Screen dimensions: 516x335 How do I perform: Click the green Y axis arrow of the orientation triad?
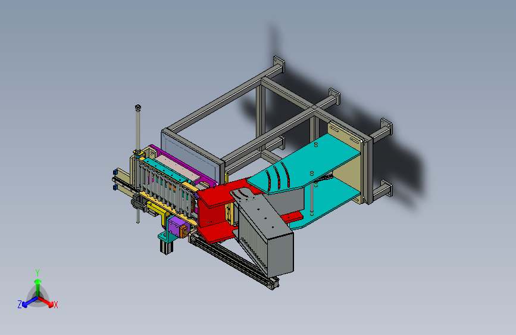[x=37, y=287]
